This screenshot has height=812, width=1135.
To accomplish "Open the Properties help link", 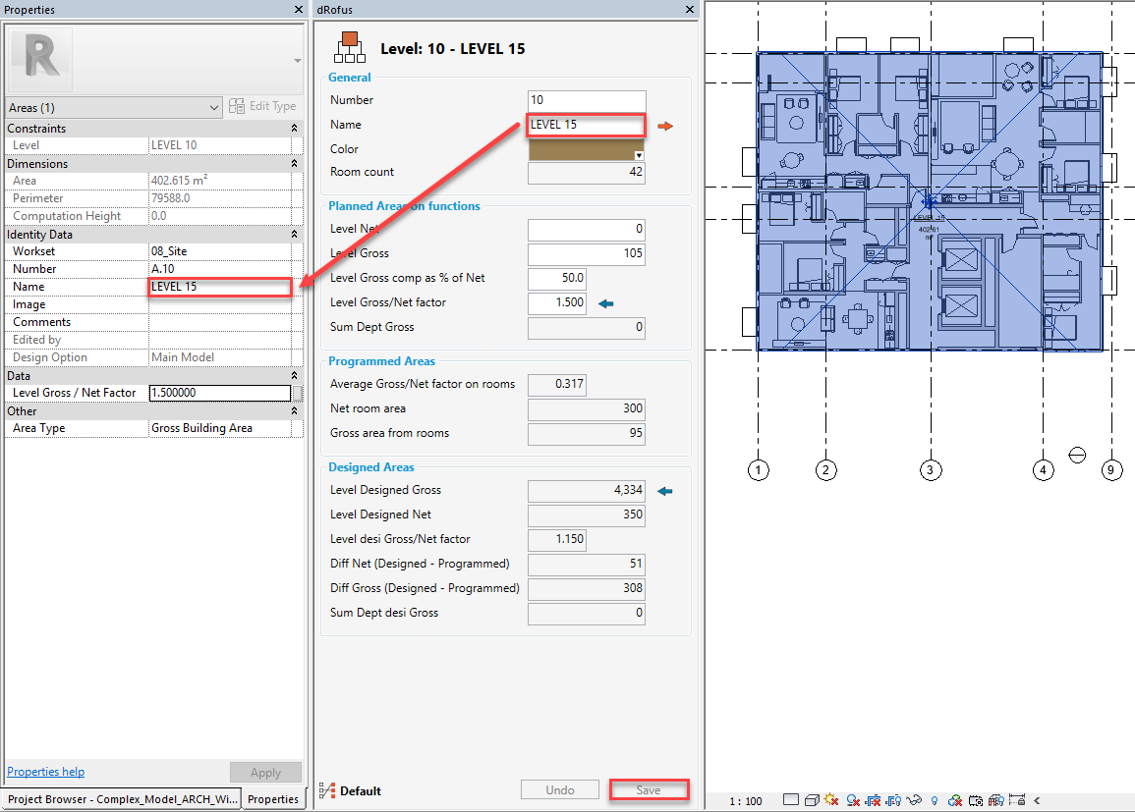I will 45,772.
